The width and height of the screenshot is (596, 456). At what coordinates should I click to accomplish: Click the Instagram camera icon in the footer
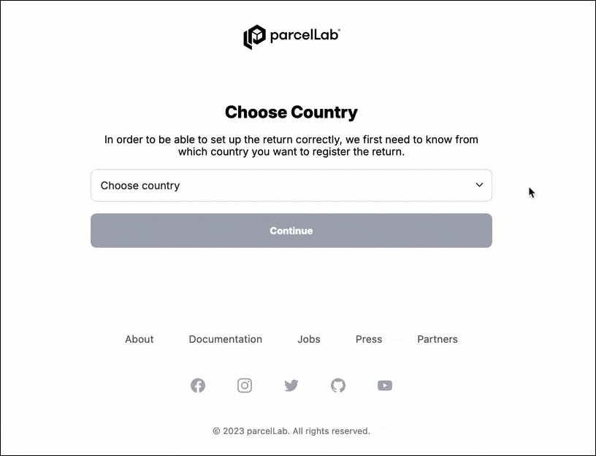[x=245, y=385]
